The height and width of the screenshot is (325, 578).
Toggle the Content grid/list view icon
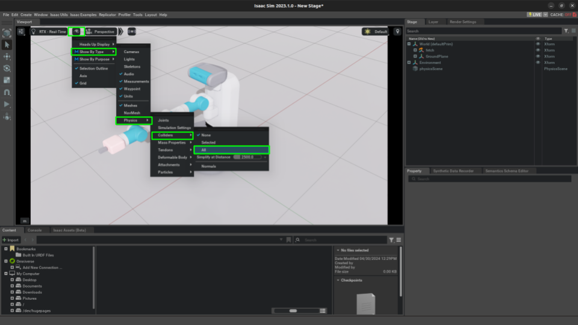click(323, 311)
